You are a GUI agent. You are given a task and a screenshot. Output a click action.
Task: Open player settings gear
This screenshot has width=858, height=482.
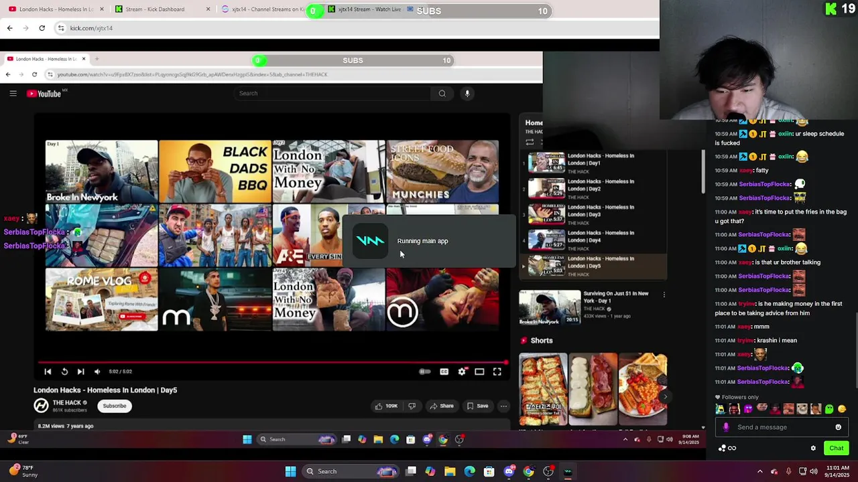coord(462,372)
